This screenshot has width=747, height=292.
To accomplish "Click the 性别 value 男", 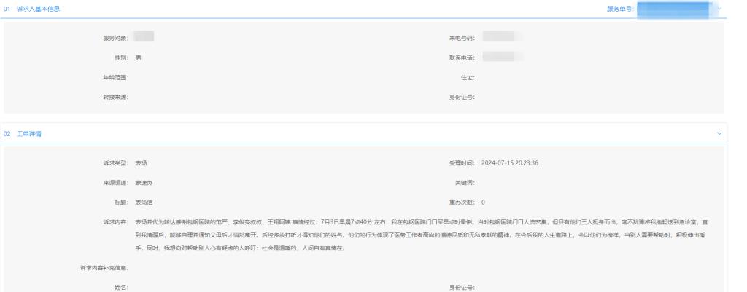I will click(x=138, y=58).
